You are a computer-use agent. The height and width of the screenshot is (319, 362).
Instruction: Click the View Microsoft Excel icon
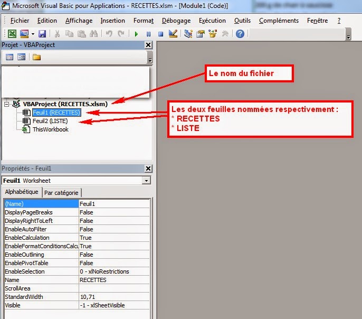click(12, 34)
